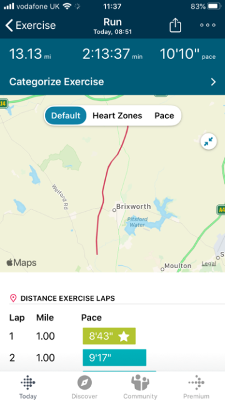Open the Community people icon
The image size is (225, 401).
pos(140,383)
